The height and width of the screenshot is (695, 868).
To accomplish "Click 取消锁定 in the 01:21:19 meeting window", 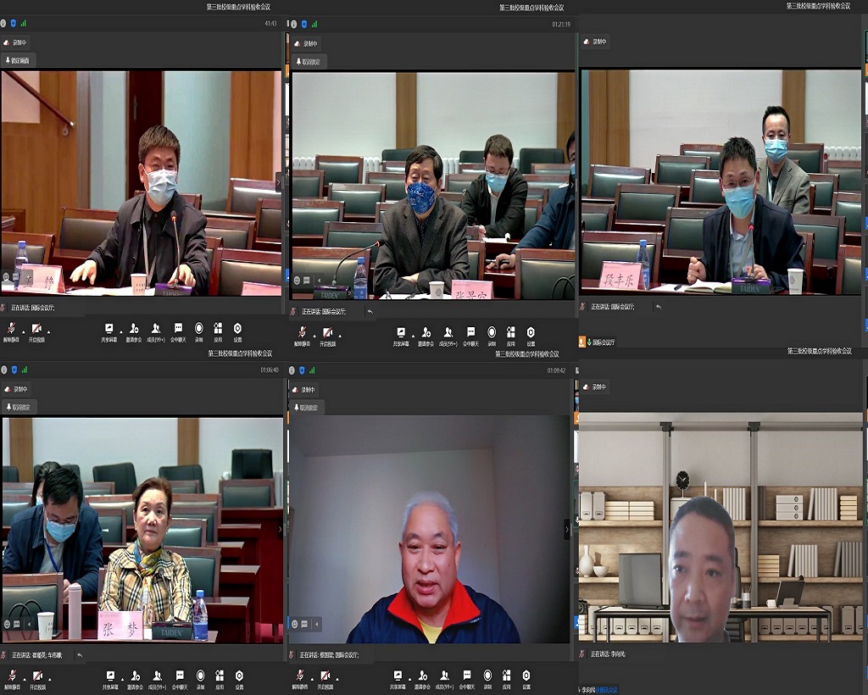I will pyautogui.click(x=309, y=61).
